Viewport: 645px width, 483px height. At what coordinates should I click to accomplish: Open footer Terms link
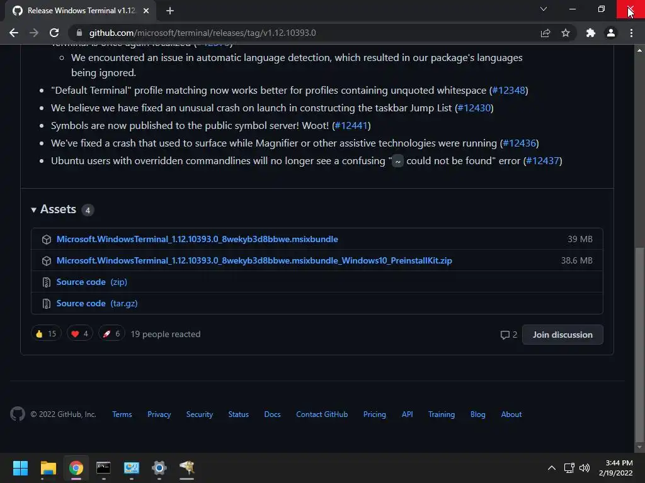(122, 414)
